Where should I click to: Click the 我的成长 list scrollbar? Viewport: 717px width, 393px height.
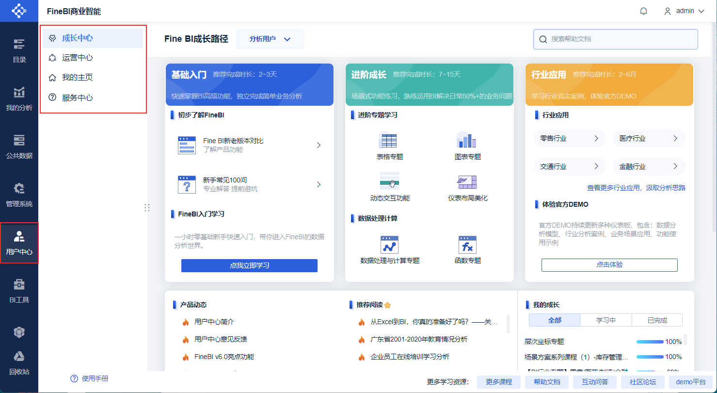point(685,339)
